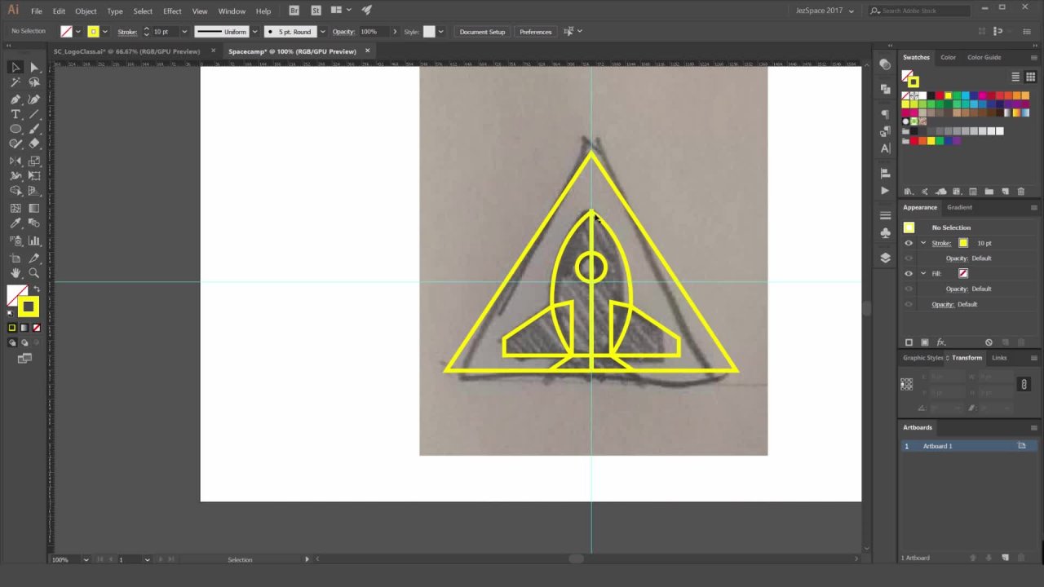
Task: Open the Layers panel icon in dock
Action: tap(885, 258)
